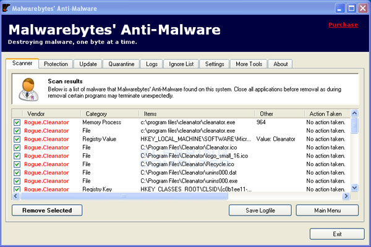The width and height of the screenshot is (371, 247).
Task: Sort by the Action Taken column header
Action: point(328,114)
